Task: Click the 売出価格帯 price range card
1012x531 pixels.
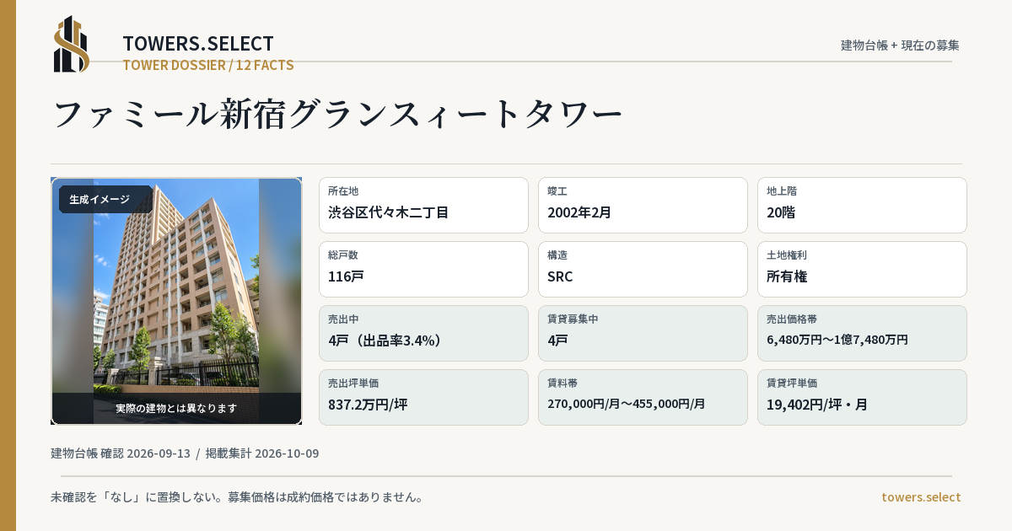Action: tap(862, 333)
